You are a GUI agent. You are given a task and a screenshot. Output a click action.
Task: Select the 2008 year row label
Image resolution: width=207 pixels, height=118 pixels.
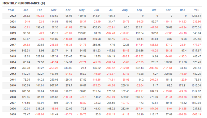13,97
